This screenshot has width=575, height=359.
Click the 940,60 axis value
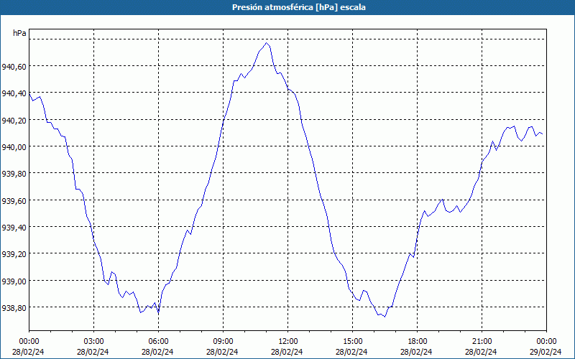tap(14, 67)
